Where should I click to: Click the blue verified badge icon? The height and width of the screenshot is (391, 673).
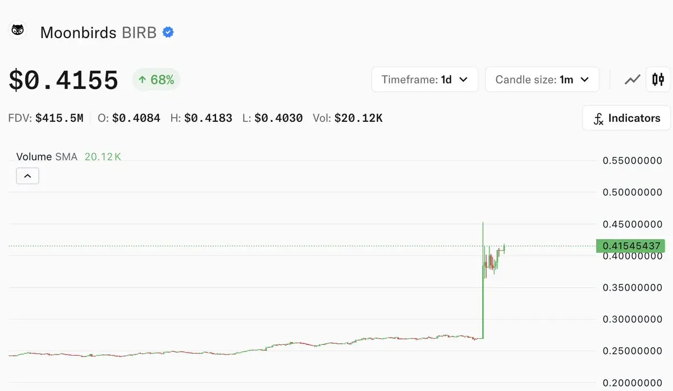[x=168, y=32]
